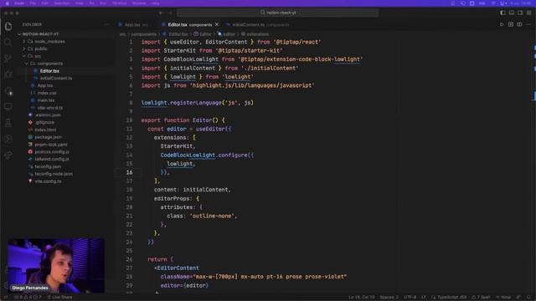The image size is (536, 301).
Task: Open tsconfig.node.json in the explorer
Action: tap(54, 174)
